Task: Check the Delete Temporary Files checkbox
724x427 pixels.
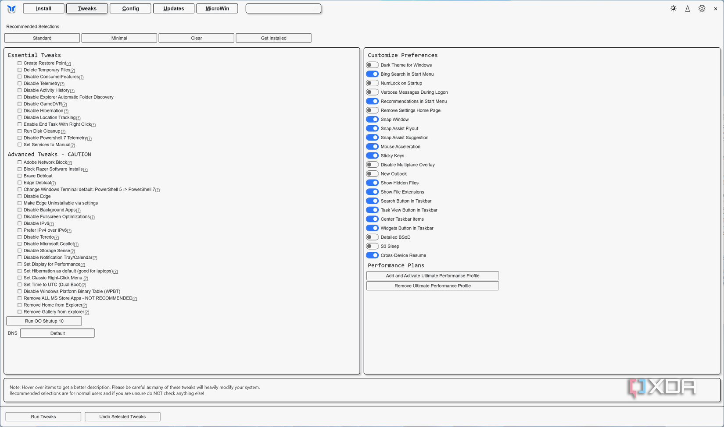Action: click(x=19, y=70)
